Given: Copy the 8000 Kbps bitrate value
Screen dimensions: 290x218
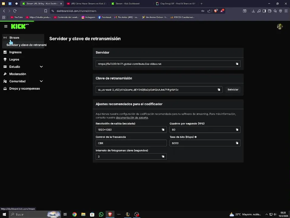Looking at the screenshot, I should point(237,143).
